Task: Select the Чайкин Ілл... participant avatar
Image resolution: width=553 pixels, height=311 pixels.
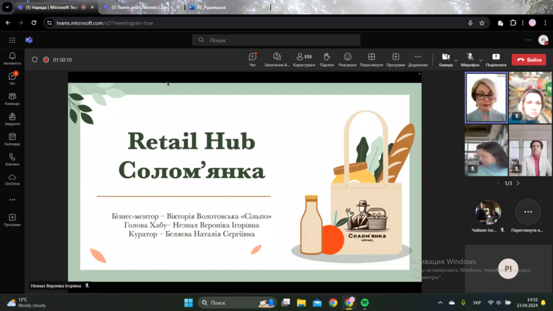Action: [488, 212]
